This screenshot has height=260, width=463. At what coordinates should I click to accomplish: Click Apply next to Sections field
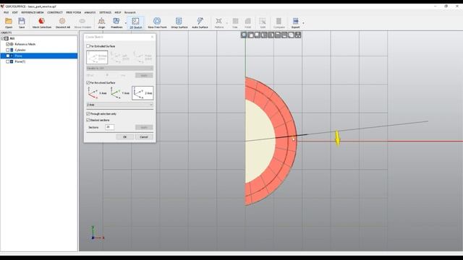click(x=144, y=127)
